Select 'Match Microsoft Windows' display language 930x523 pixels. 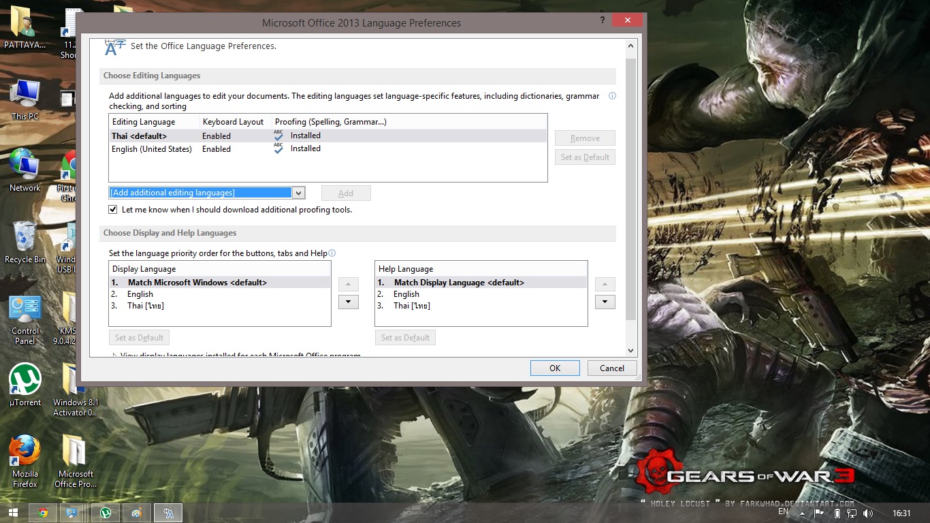click(220, 283)
